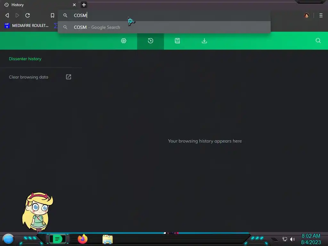The height and width of the screenshot is (246, 328).
Task: Go back with the back arrow
Action: (7, 15)
